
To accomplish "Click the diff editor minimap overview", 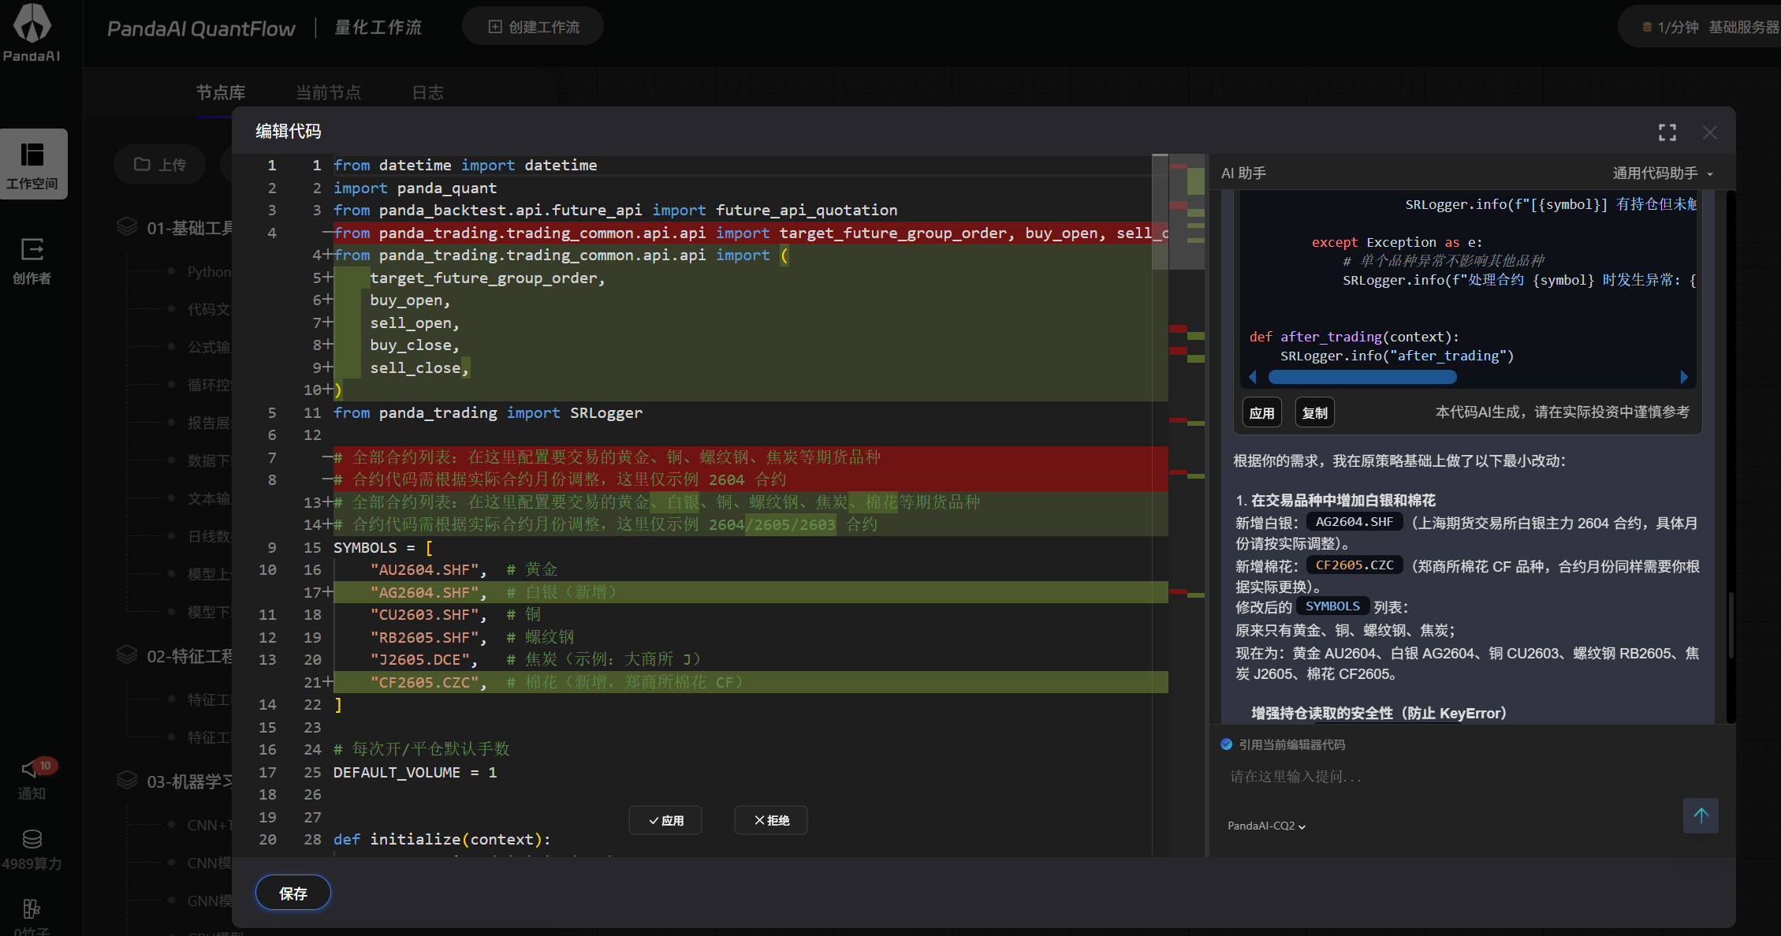I will click(x=1187, y=505).
